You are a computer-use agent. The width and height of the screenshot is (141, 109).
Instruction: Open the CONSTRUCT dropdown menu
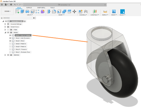[x=95, y=15]
